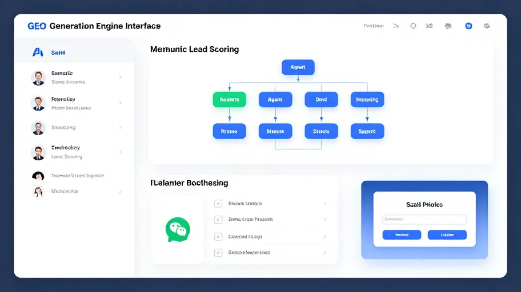The width and height of the screenshot is (521, 292).
Task: Open chevron of fourth WeChat list row
Action: pyautogui.click(x=325, y=253)
